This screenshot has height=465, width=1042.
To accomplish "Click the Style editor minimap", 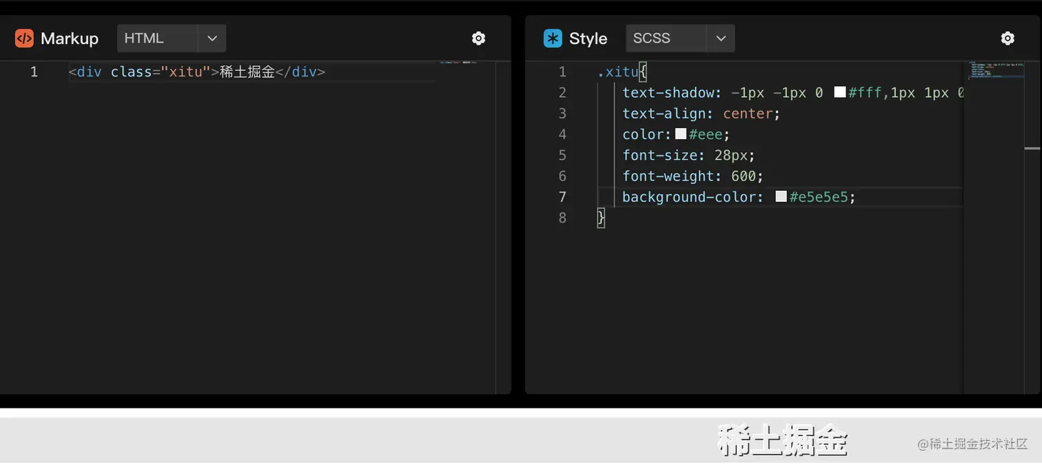I will [992, 70].
